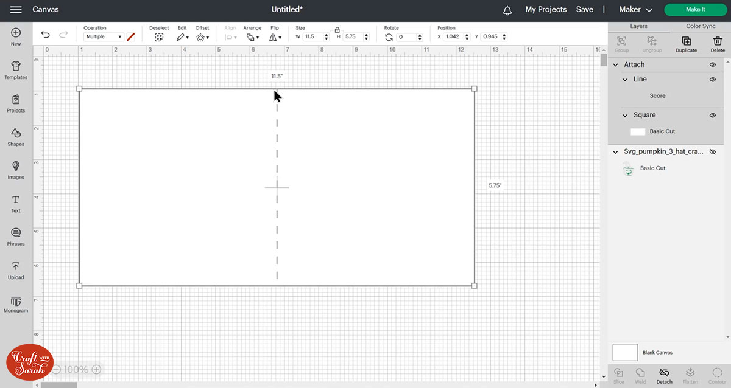
Task: Click the Undo arrow
Action: point(45,35)
